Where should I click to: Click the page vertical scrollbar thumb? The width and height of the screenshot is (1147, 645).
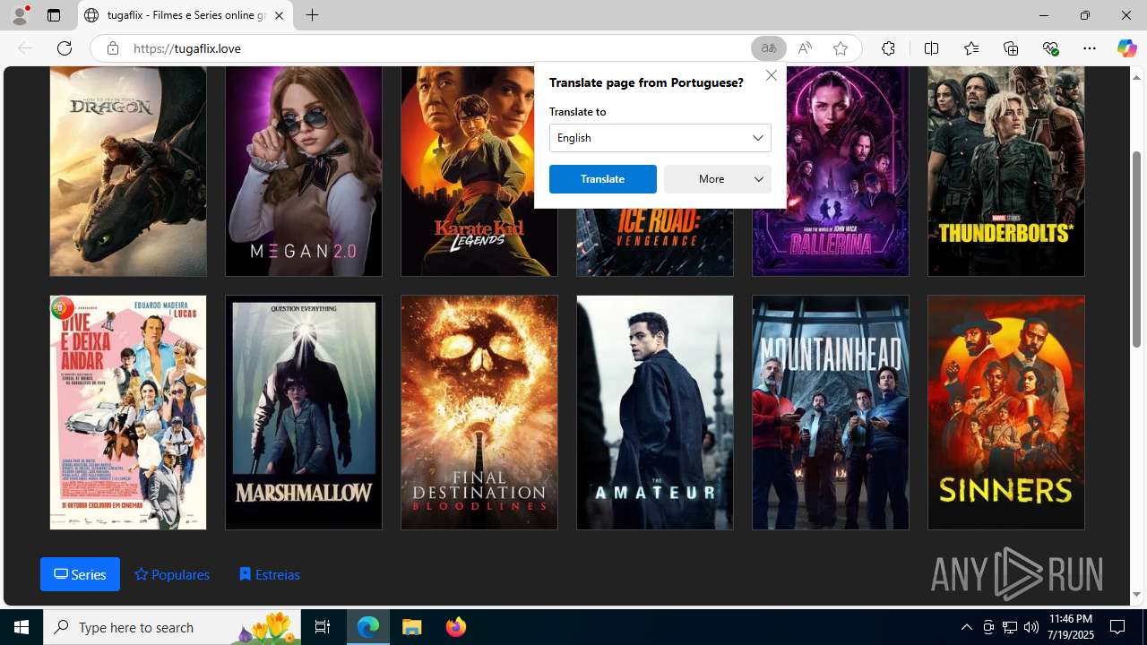[1136, 249]
